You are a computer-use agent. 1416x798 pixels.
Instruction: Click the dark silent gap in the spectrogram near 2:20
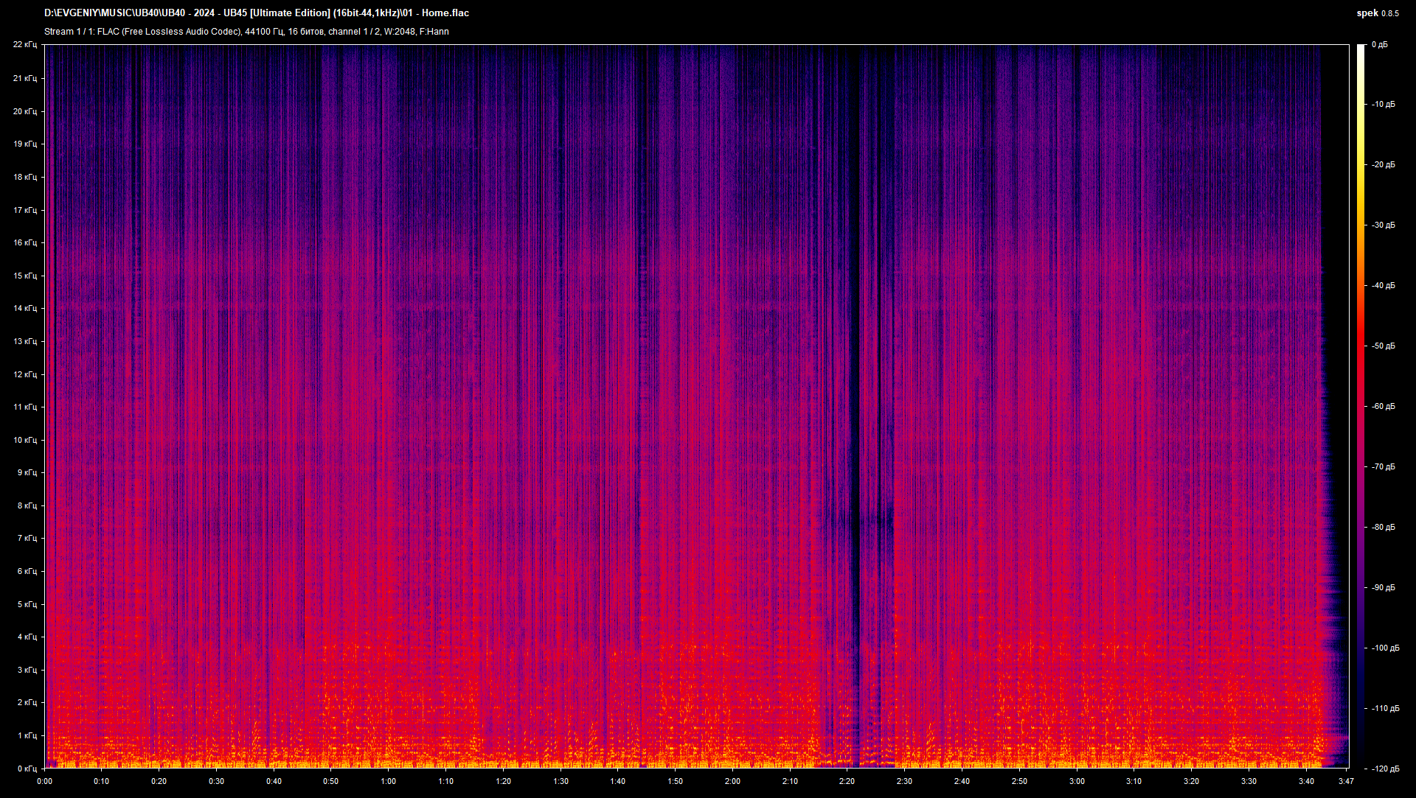click(855, 405)
